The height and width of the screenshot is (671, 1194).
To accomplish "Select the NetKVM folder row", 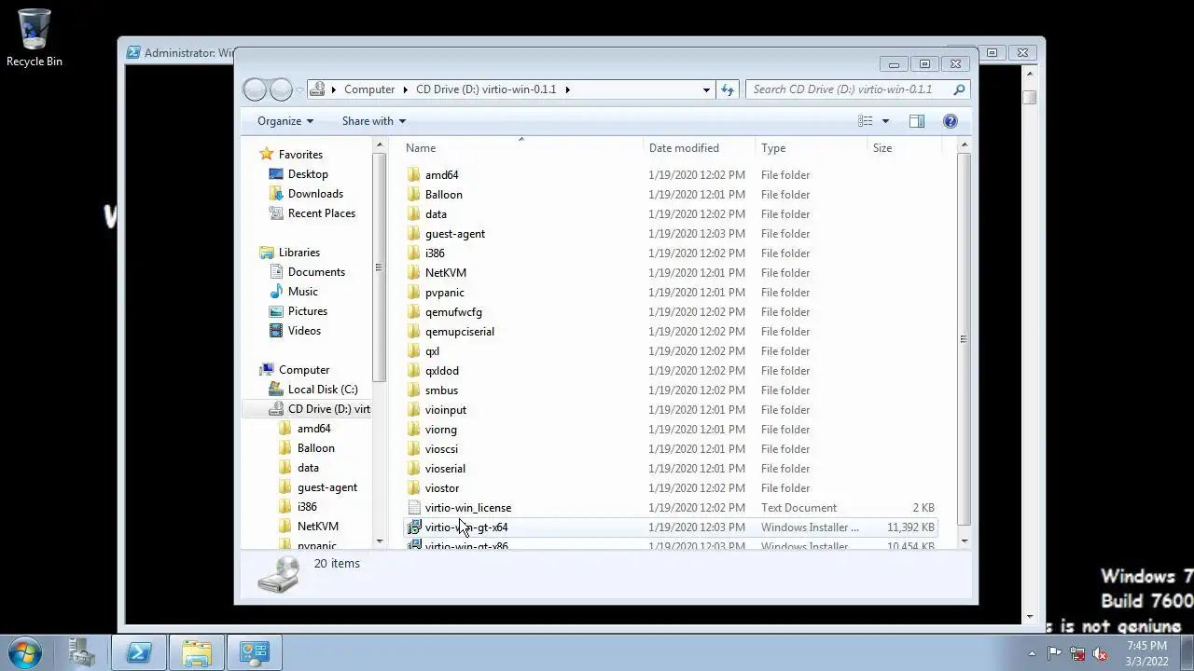I will (x=669, y=273).
